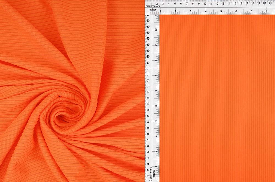Click the 'Inches' label on the vertical ruler

click(154, 174)
